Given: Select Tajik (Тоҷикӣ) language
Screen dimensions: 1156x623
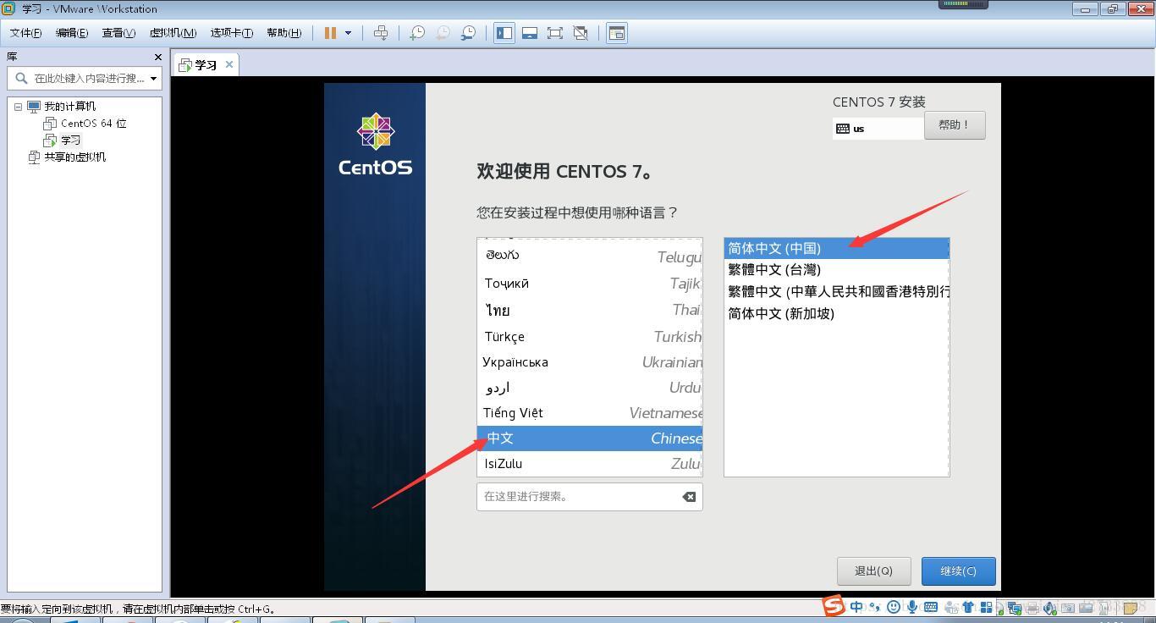Looking at the screenshot, I should [x=590, y=284].
